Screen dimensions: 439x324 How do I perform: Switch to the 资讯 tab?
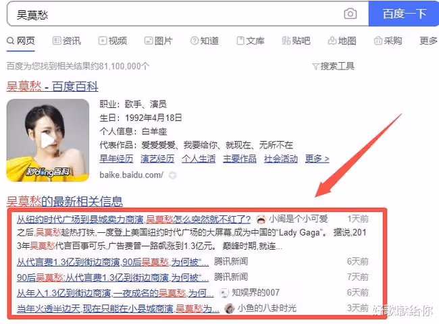point(67,41)
